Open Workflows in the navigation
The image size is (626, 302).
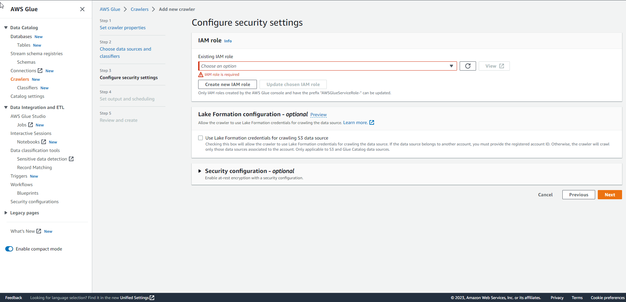(x=21, y=184)
